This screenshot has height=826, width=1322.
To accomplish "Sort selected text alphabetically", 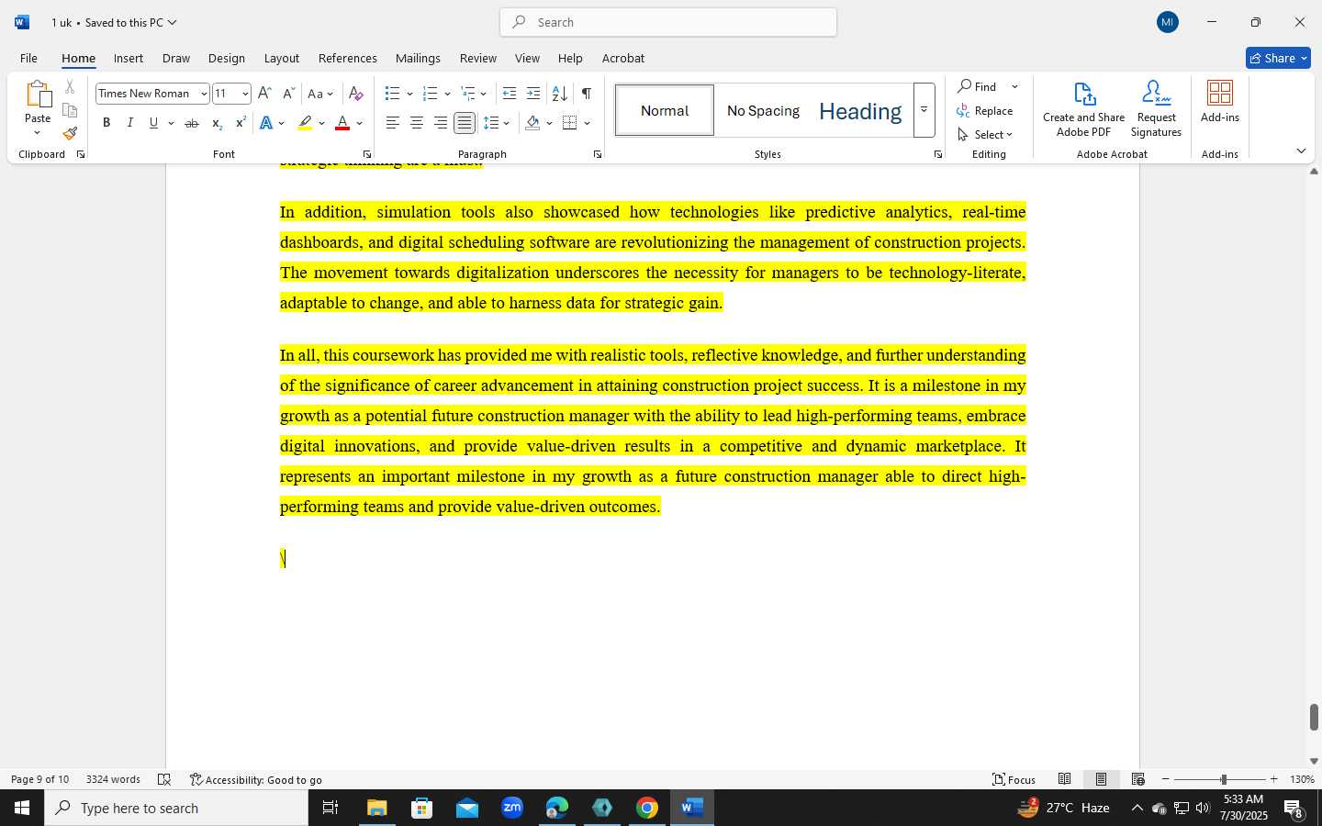I will point(559,93).
